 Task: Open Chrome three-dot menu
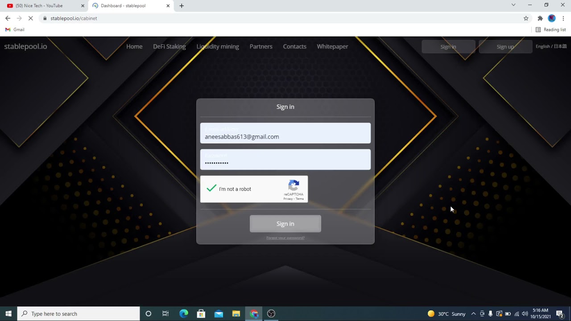click(x=563, y=18)
